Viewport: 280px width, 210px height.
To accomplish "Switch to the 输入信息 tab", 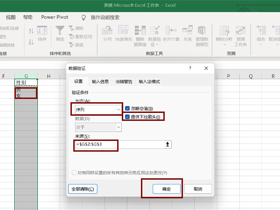I will [x=100, y=82].
